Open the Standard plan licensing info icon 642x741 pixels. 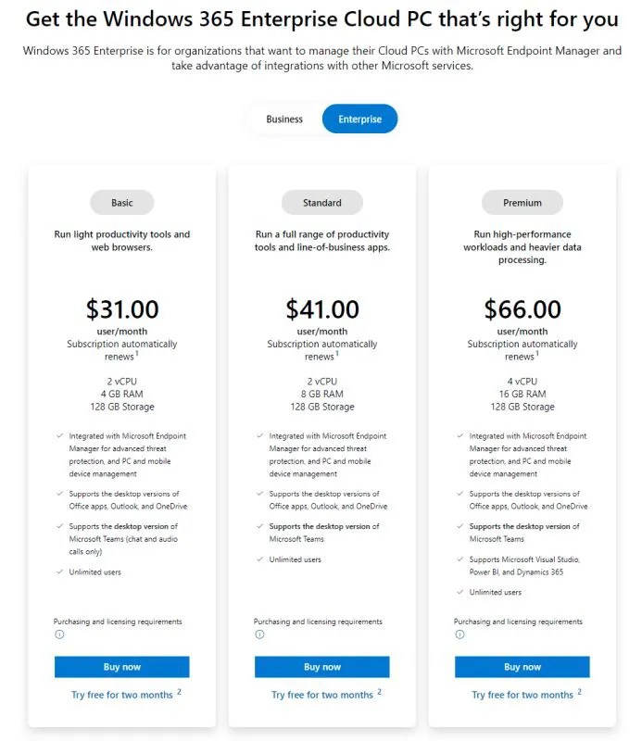(259, 634)
